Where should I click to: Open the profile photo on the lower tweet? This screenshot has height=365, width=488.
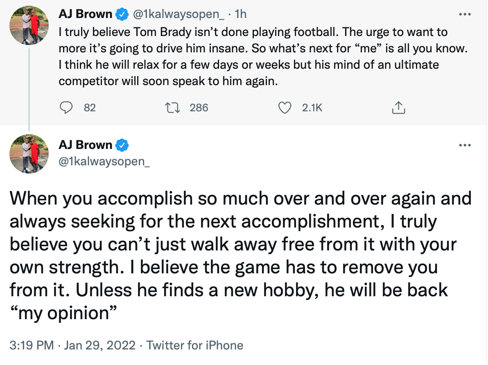tap(29, 153)
